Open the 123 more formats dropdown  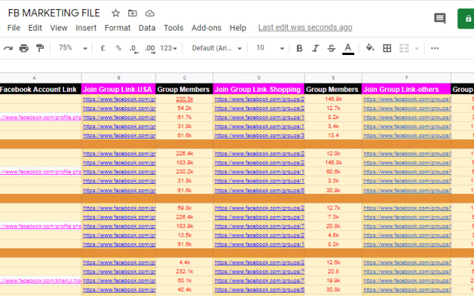tap(169, 48)
